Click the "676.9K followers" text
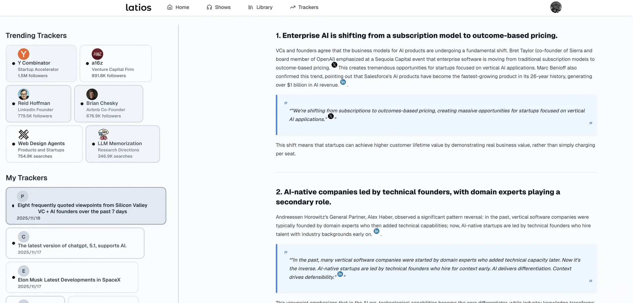633x303 pixels. pyautogui.click(x=104, y=116)
